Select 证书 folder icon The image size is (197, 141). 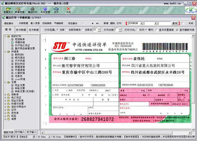tap(9, 110)
